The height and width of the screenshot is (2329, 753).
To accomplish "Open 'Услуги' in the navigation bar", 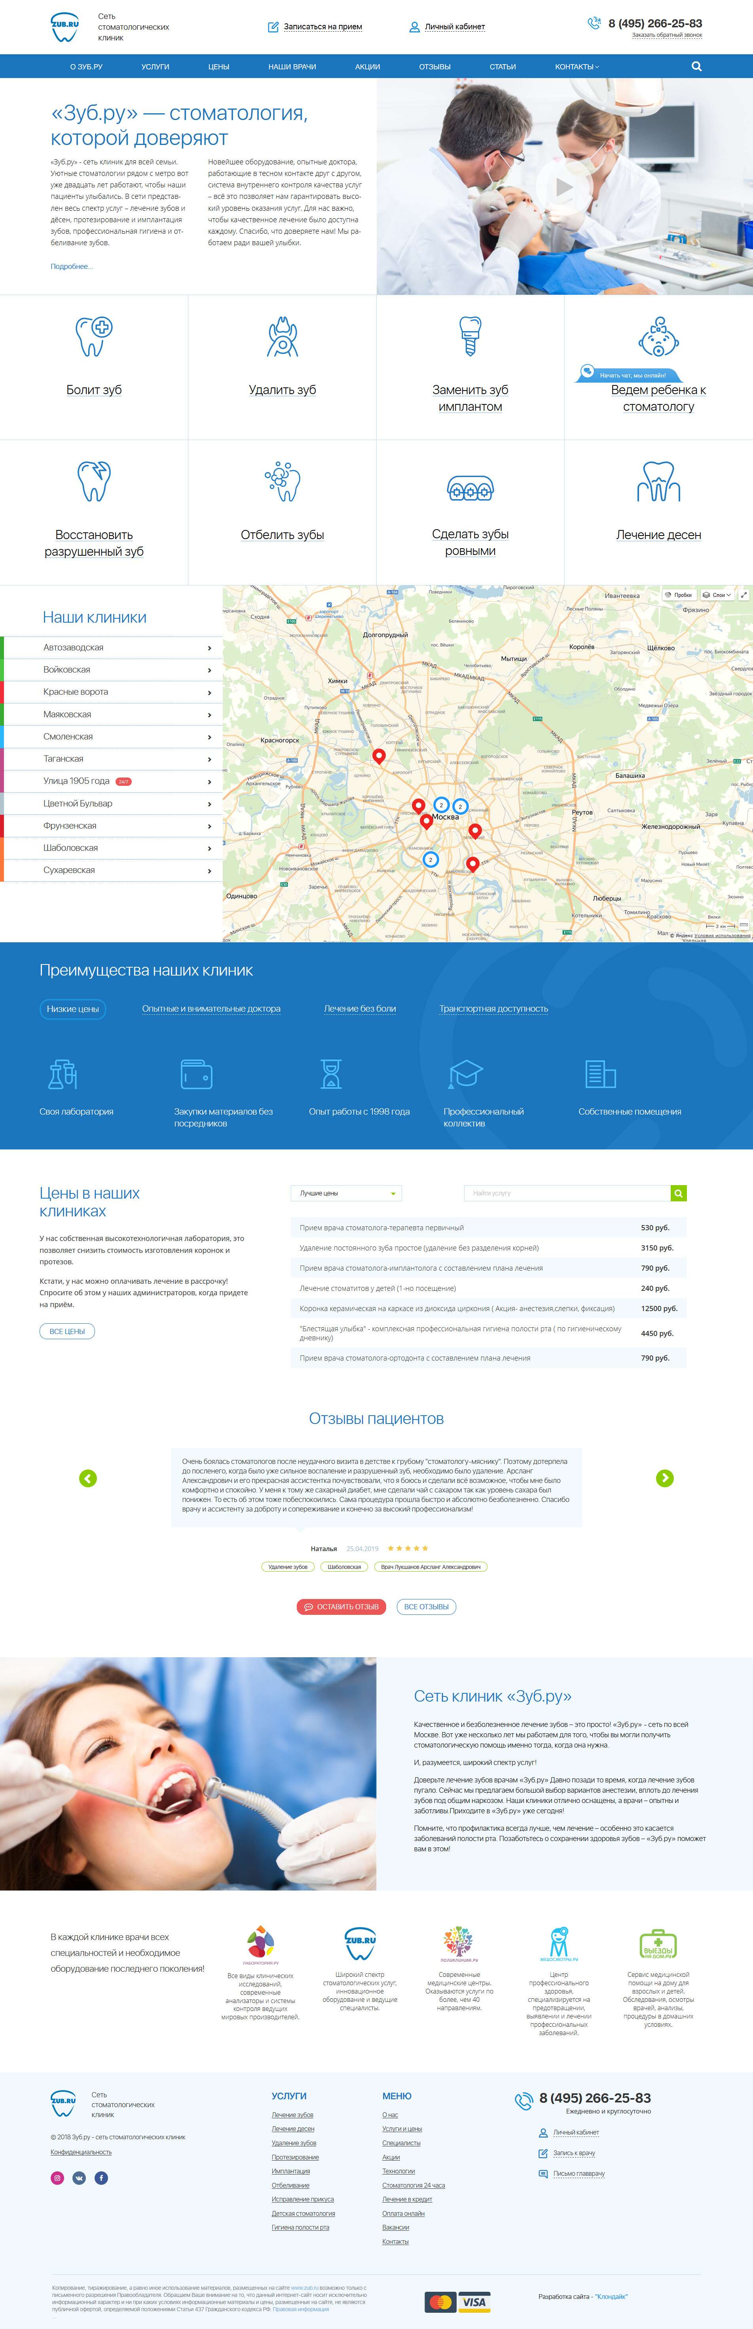I will pyautogui.click(x=155, y=66).
